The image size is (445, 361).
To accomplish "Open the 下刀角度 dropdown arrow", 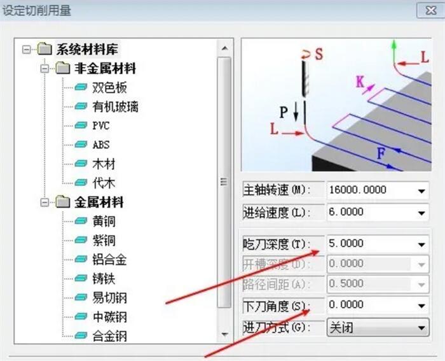I will click(x=421, y=306).
